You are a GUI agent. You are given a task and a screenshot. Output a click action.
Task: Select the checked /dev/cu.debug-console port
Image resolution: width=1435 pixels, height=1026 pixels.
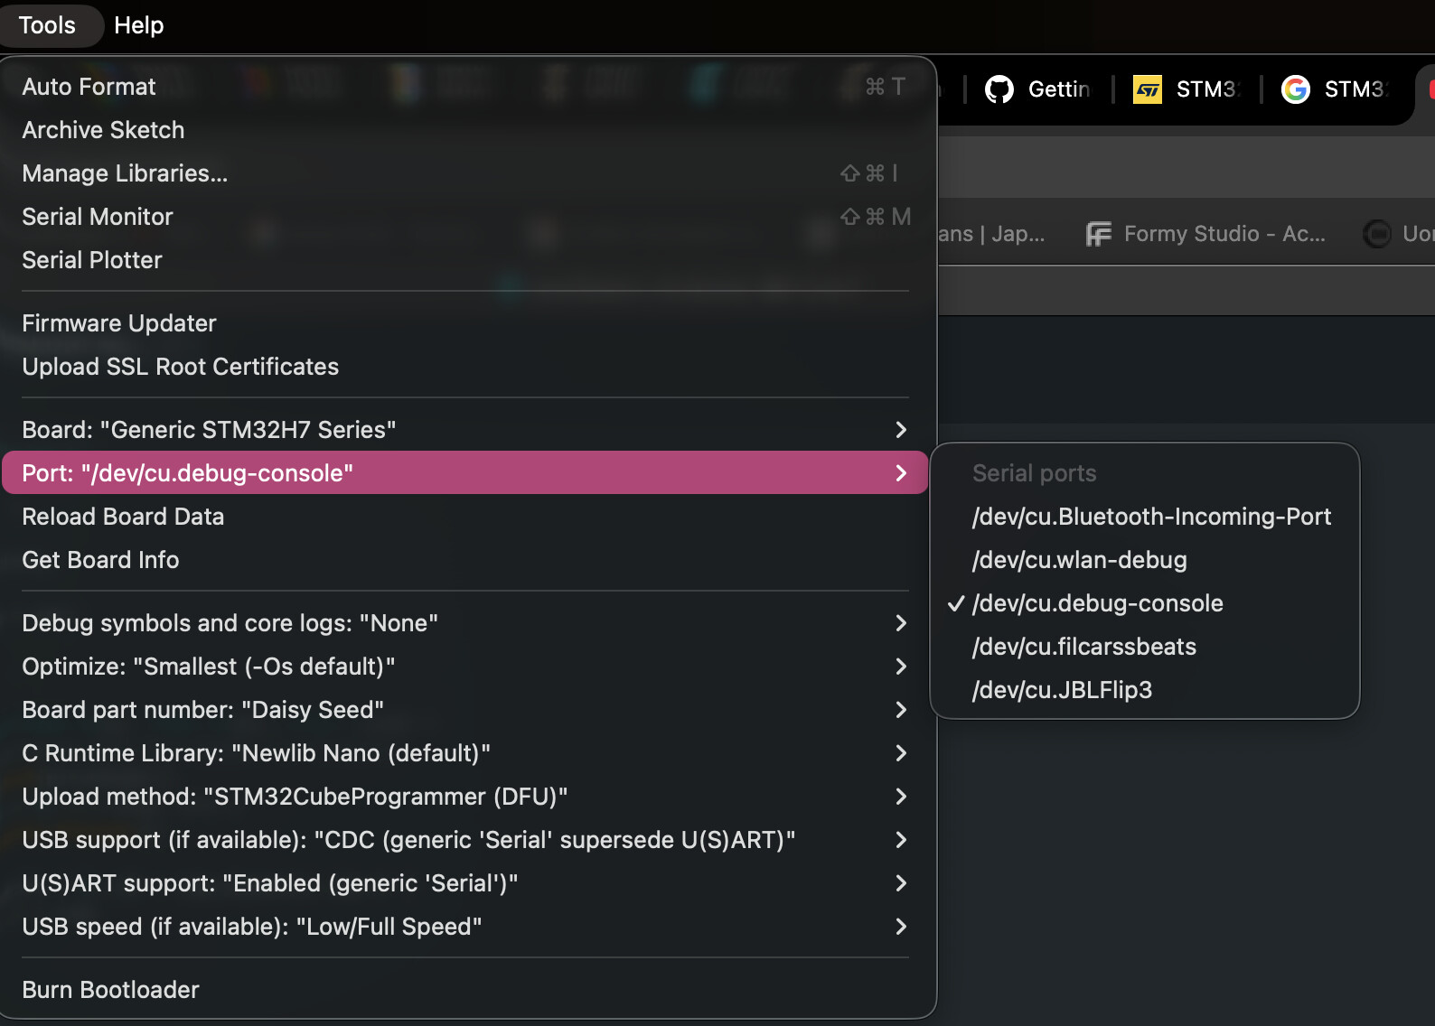tap(1097, 603)
